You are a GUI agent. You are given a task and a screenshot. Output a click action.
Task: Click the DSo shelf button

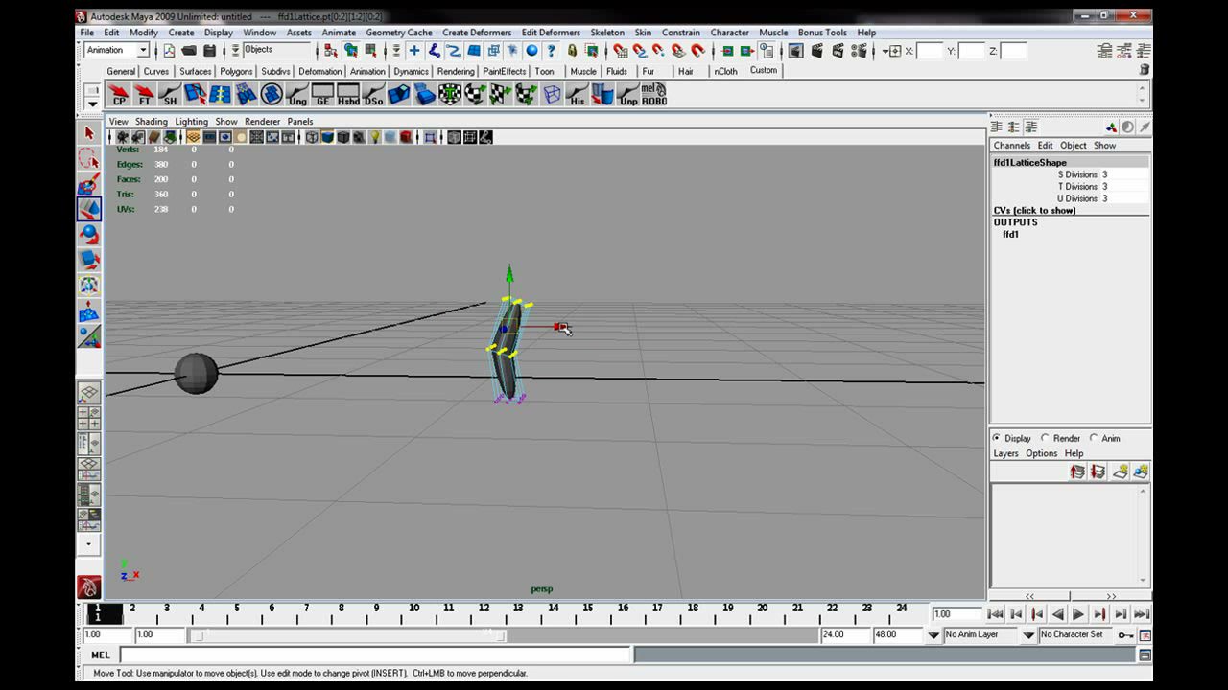tap(373, 94)
